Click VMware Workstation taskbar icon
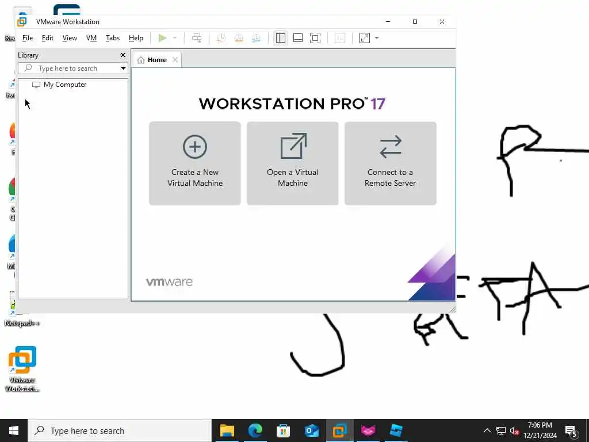 click(339, 430)
